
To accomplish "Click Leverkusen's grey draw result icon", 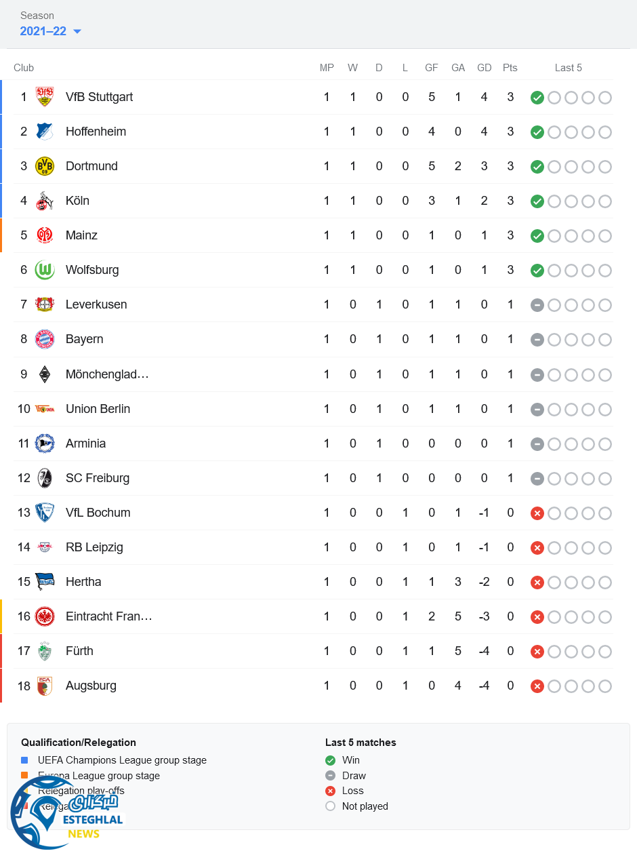I will point(537,305).
